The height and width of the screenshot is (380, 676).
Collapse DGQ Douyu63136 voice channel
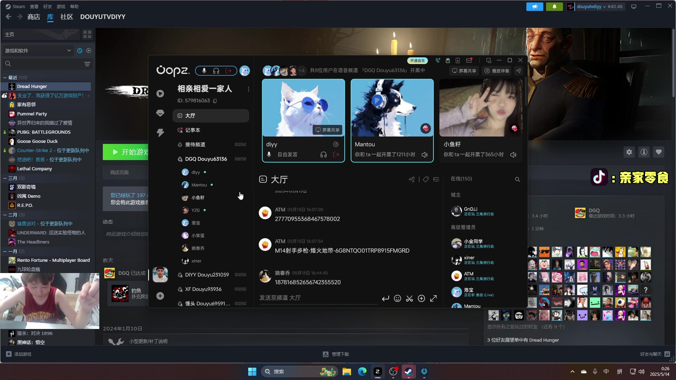(x=211, y=159)
